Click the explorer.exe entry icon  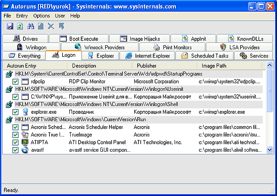click(x=25, y=112)
